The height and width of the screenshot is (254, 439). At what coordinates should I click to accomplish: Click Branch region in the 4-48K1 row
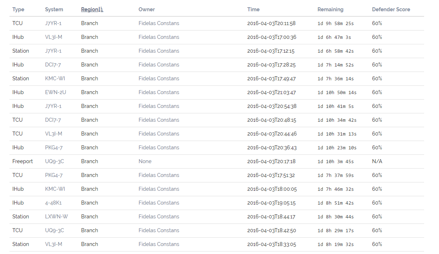pos(89,203)
